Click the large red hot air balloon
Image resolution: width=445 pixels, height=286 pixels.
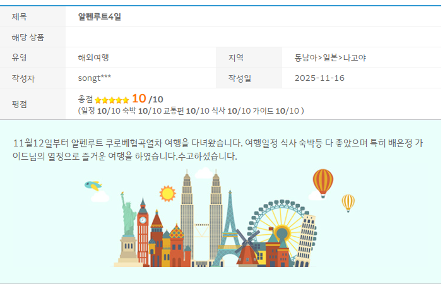[323, 182]
